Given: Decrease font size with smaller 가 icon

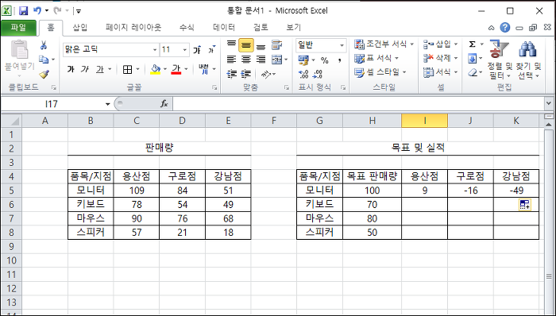Looking at the screenshot, I should tap(212, 50).
